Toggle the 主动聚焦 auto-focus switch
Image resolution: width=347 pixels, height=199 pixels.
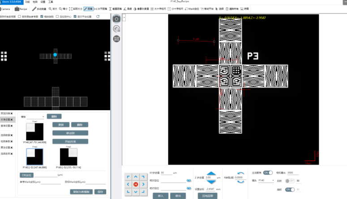click(267, 172)
